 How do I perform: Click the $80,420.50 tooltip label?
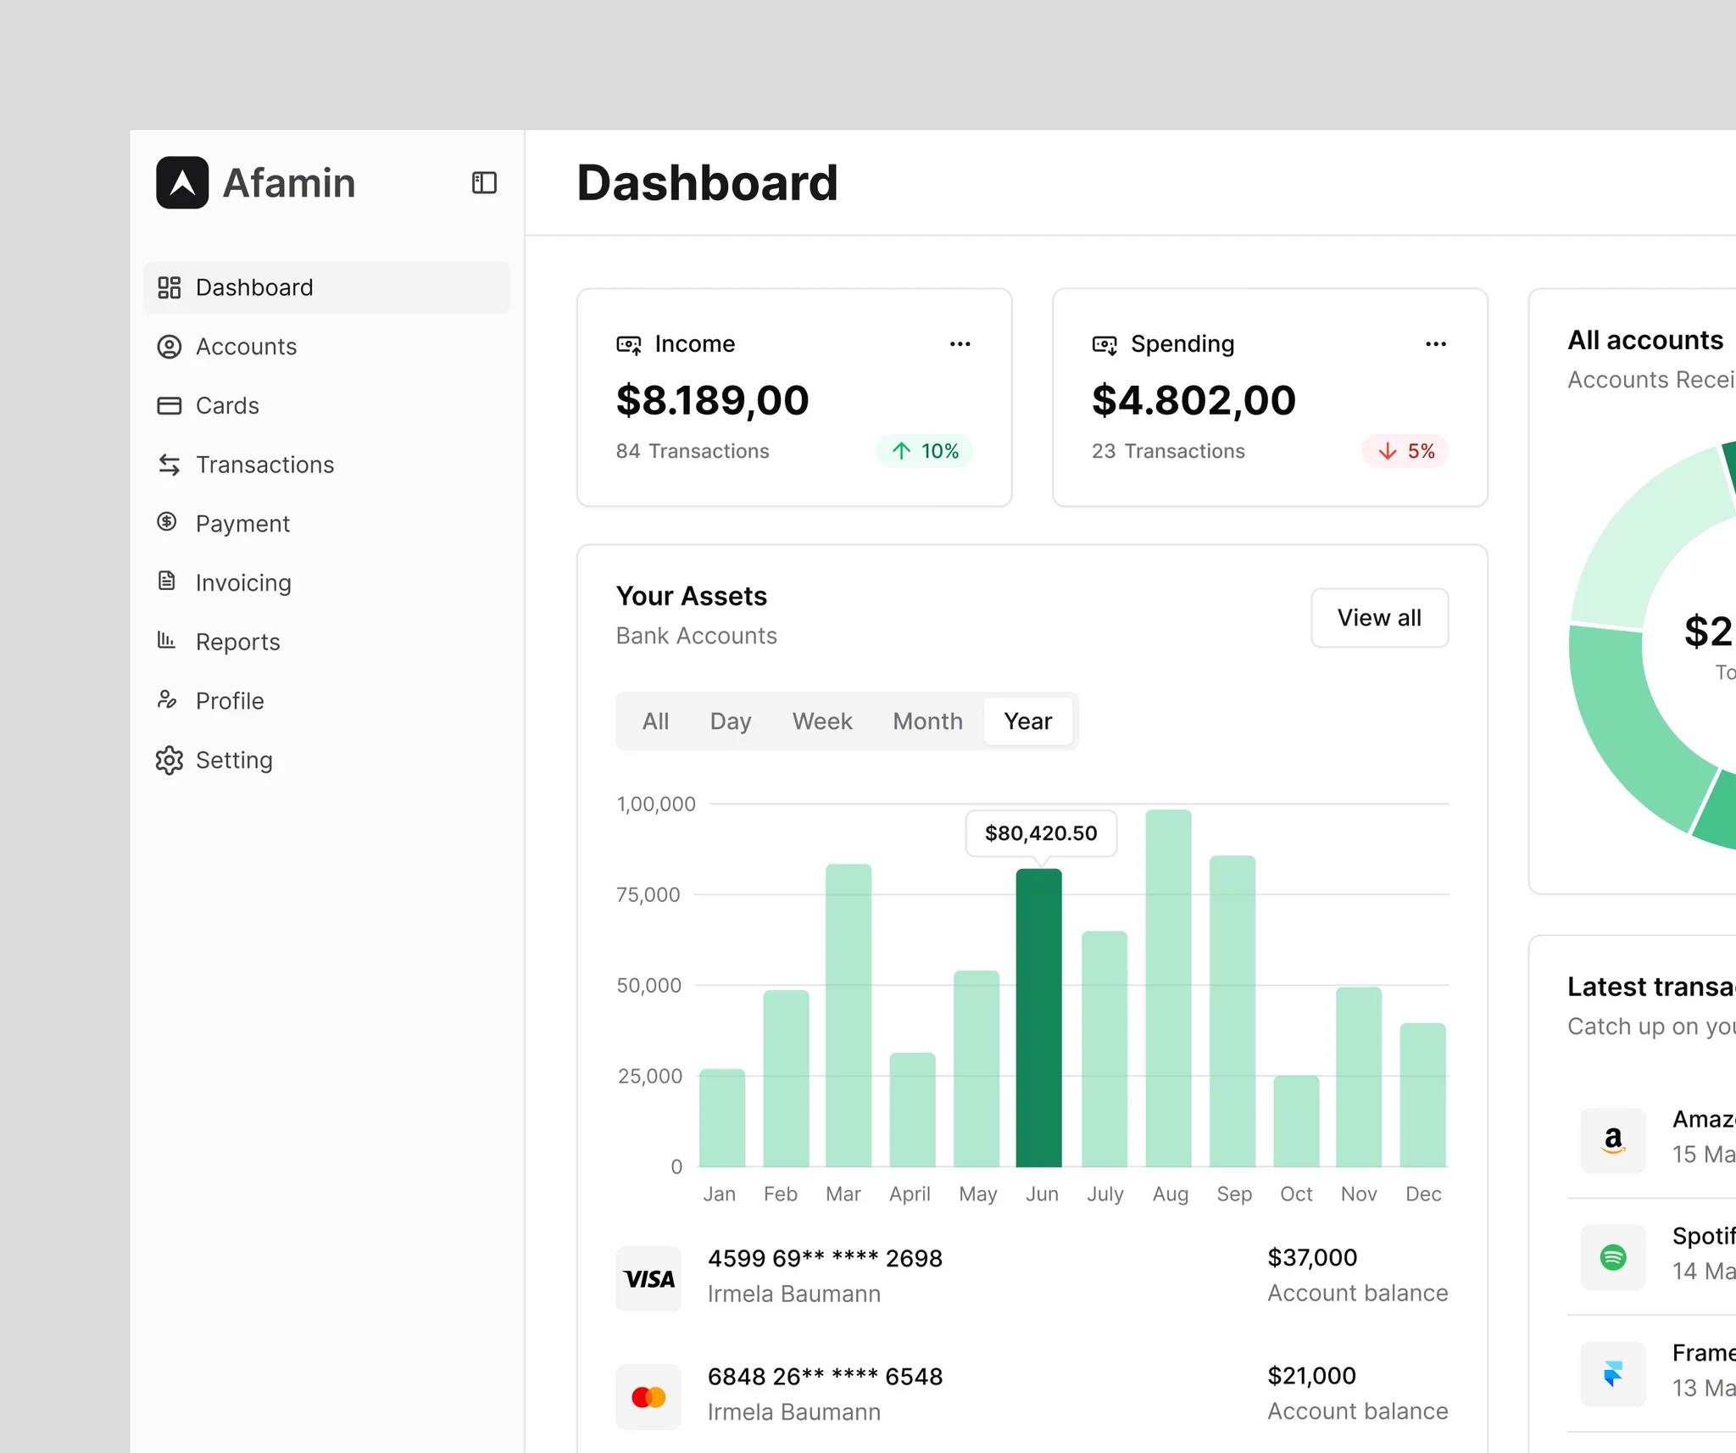point(1041,833)
